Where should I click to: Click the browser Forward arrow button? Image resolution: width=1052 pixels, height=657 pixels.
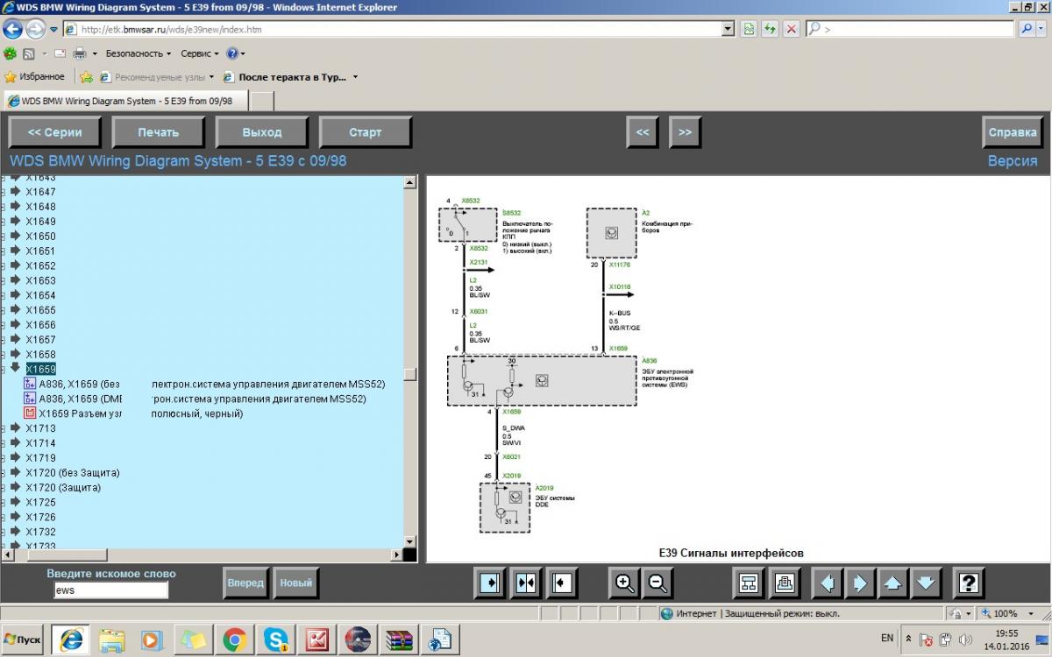[35, 29]
